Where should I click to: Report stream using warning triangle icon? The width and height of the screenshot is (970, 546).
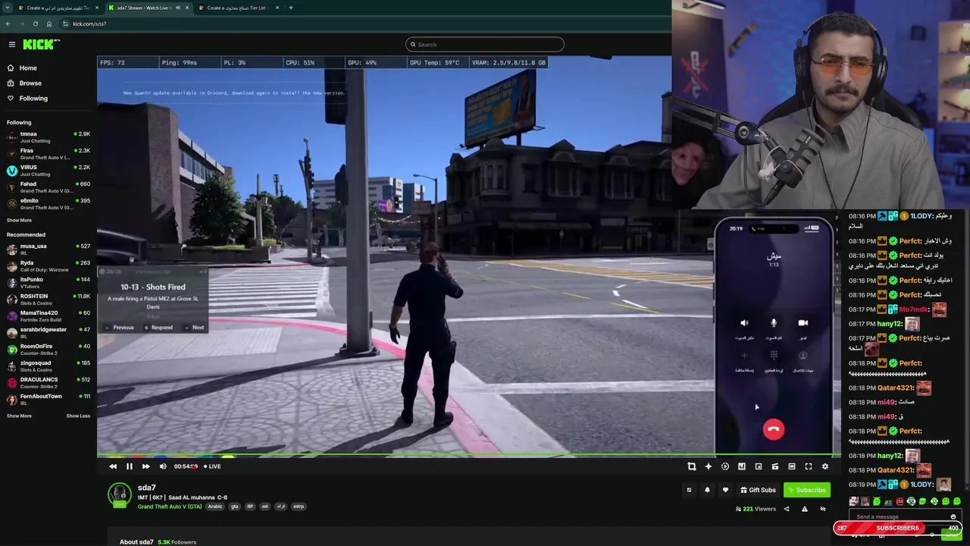(805, 509)
